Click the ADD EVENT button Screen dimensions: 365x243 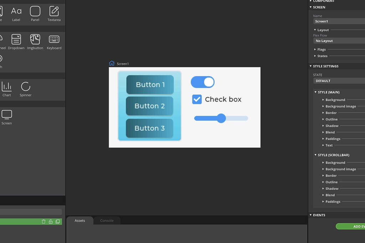point(353,226)
